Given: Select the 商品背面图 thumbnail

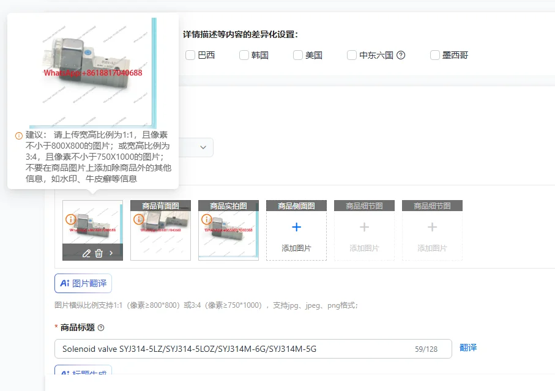Looking at the screenshot, I should pyautogui.click(x=161, y=230).
